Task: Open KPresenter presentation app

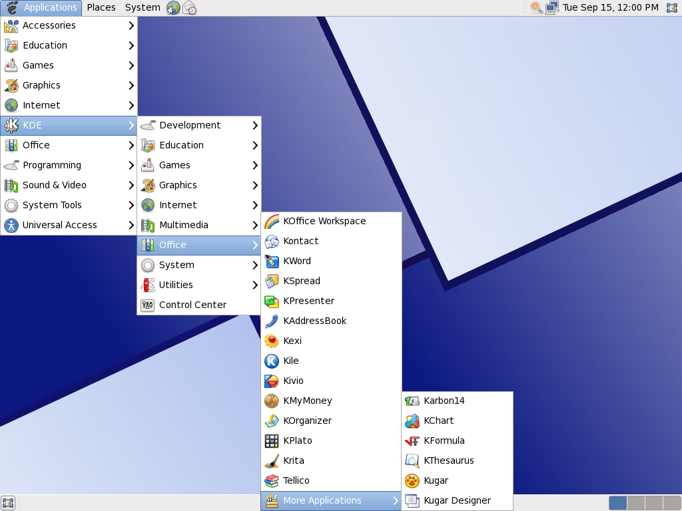Action: 331,301
